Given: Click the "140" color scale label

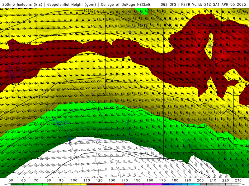Looking at the screenshot, I should tap(125, 180).
